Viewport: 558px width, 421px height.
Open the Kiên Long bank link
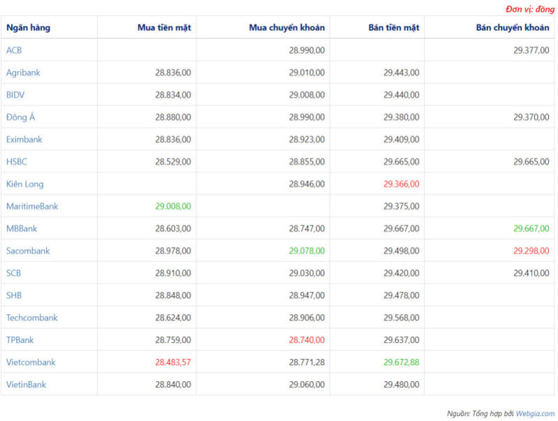[x=24, y=184]
